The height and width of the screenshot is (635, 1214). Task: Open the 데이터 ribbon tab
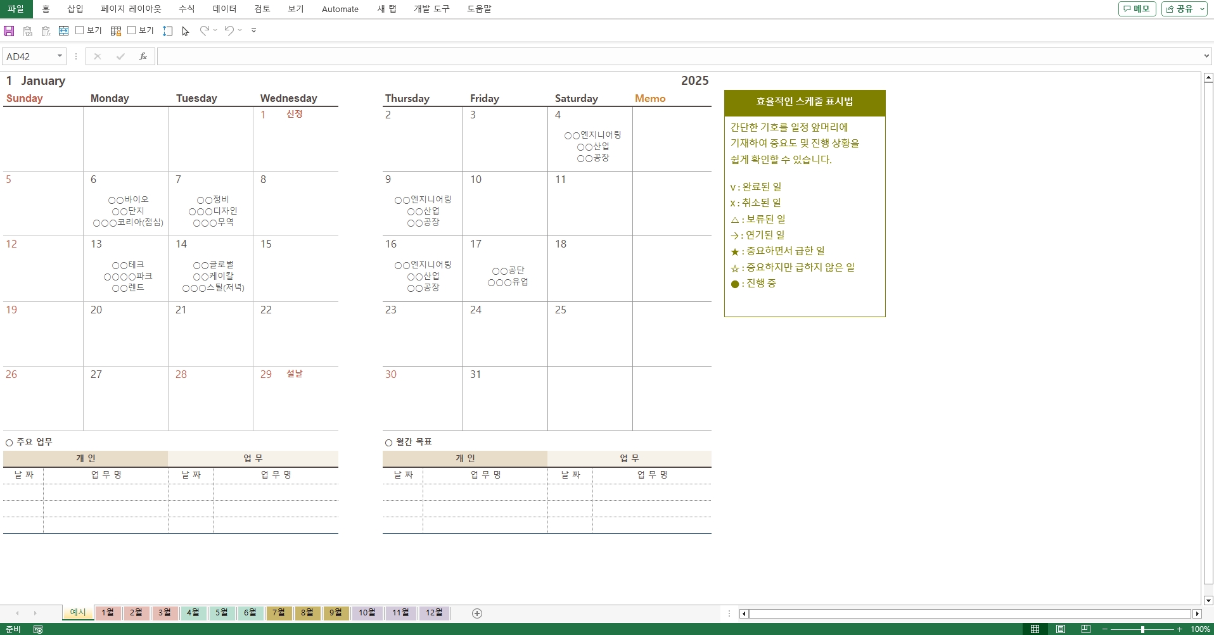coord(224,9)
